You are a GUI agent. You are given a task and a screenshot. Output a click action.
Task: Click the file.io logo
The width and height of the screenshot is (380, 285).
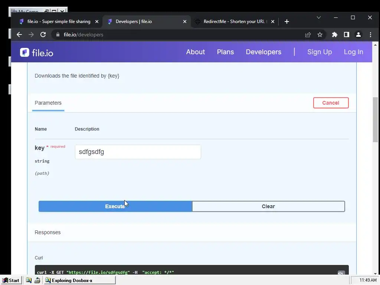(x=37, y=52)
